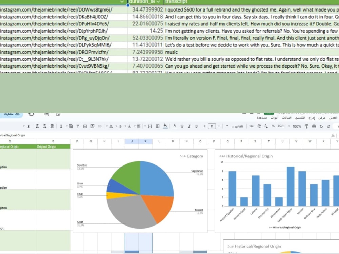This screenshot has width=339, height=254.
Task: Open the التنسيق (Format) menu
Action: click(300, 118)
